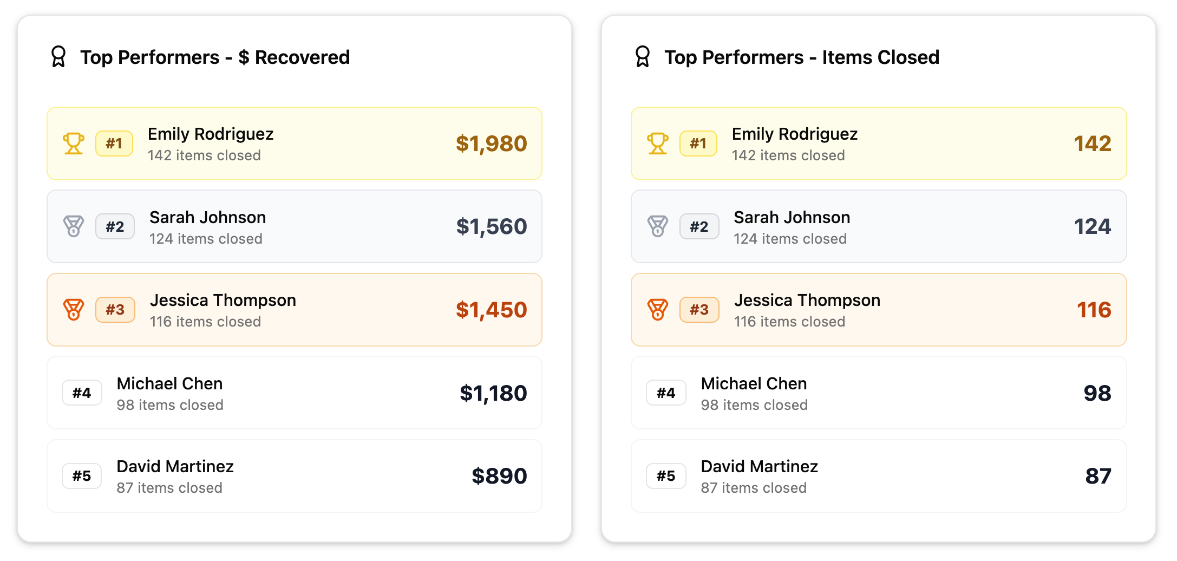Click silver medal icon in Items Closed list

coord(658,226)
